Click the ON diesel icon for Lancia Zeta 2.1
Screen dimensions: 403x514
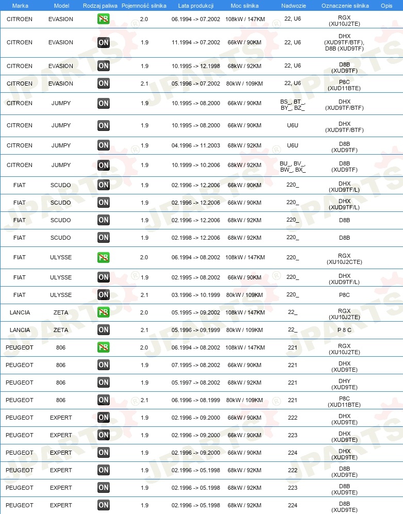tap(104, 330)
